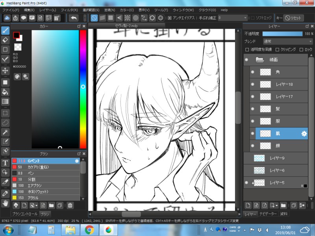Screen dimensions: 315x236
Task: Select the エアブラシ brush
Action: pyautogui.click(x=46, y=185)
